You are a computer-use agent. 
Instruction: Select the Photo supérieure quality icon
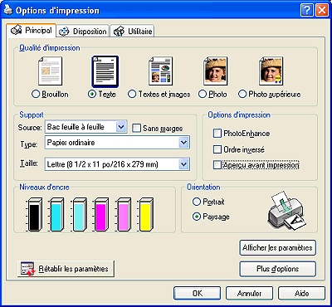271,71
